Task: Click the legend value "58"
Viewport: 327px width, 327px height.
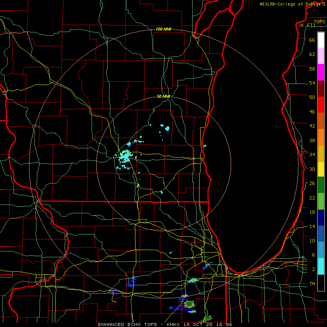Action: point(312,69)
